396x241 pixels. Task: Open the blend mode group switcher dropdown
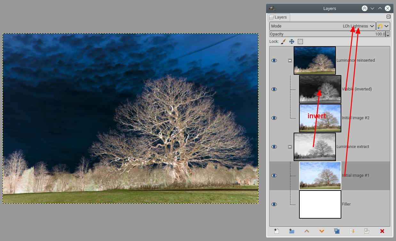[x=383, y=26]
